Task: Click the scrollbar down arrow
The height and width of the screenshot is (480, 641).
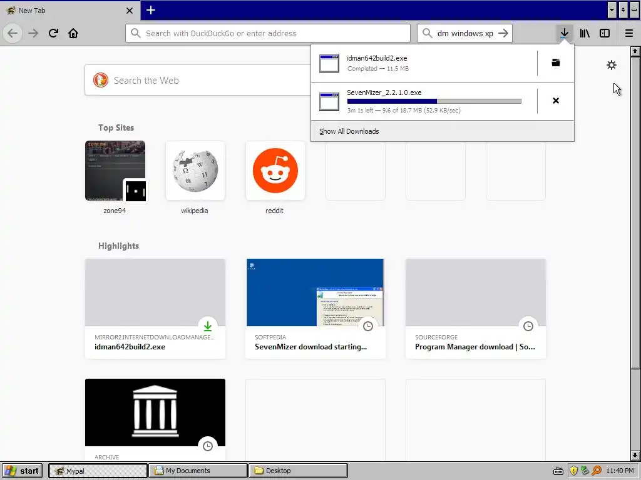Action: coord(635,456)
